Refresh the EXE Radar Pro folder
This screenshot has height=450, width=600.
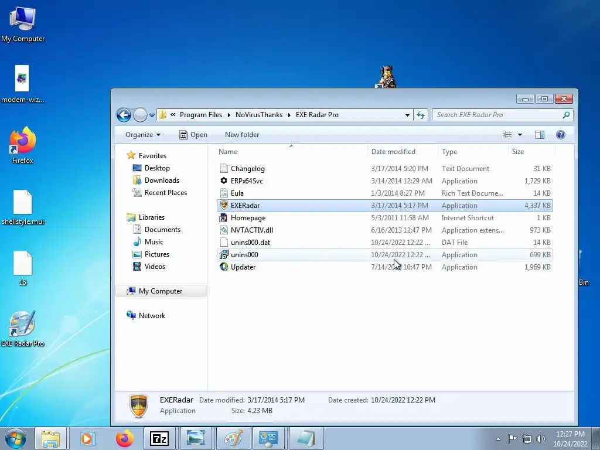[x=421, y=115]
